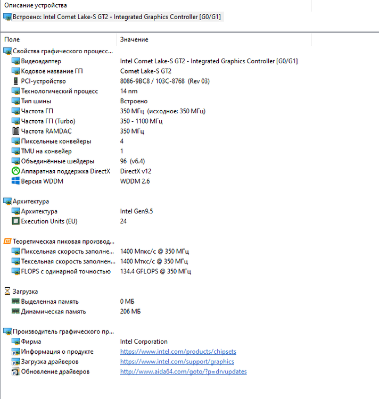Click the Встроено value of Тип шины
The image size is (379, 399).
pos(134,101)
